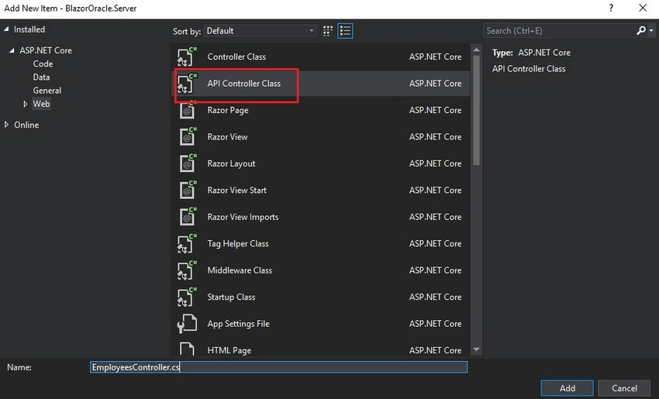Collapse the Installed tree node
This screenshot has height=399, width=659.
click(x=6, y=29)
